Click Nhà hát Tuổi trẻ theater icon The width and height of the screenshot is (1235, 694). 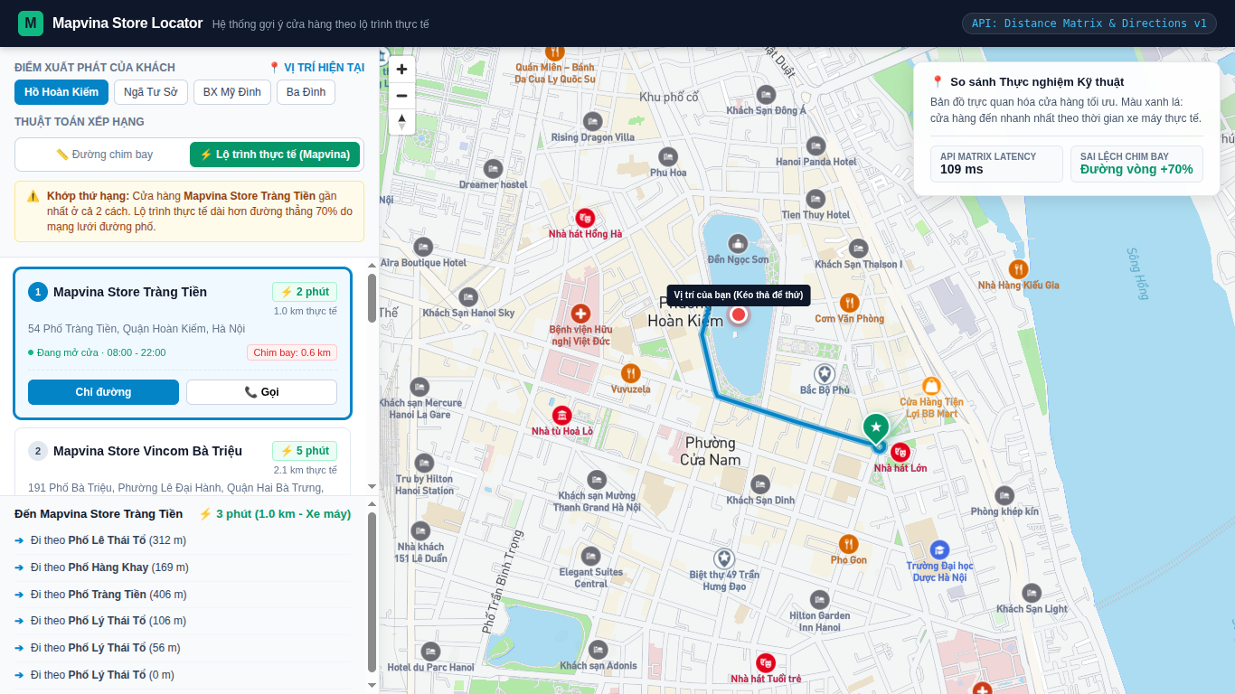coord(766,662)
